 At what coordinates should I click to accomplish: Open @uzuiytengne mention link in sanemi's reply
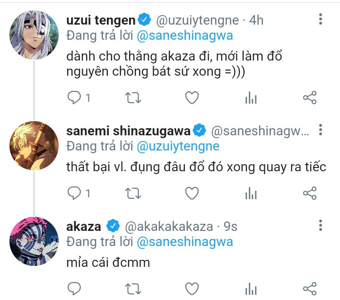coord(178,146)
